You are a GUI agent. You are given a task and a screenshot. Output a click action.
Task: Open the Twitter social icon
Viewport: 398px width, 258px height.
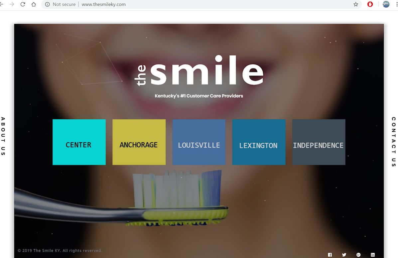[x=344, y=255]
